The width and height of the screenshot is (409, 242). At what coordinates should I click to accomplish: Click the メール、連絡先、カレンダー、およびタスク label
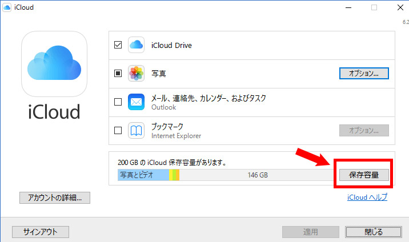[208, 98]
